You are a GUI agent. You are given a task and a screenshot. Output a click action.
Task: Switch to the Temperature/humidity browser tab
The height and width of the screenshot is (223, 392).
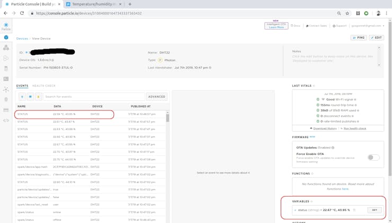94,4
